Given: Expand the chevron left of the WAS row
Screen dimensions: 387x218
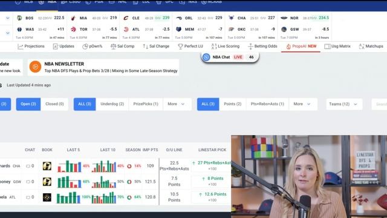Looking at the screenshot, I should click(x=8, y=33).
